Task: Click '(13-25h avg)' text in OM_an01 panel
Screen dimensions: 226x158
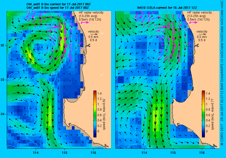Action: (88, 16)
